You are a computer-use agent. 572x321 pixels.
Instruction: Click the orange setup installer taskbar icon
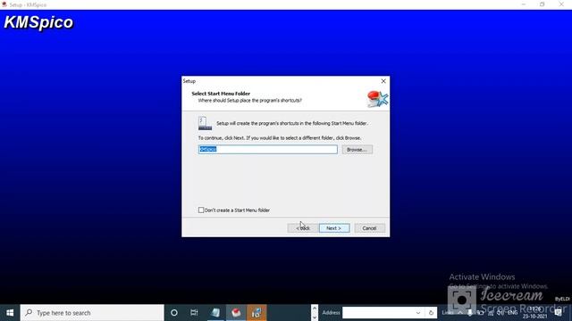coord(257,313)
